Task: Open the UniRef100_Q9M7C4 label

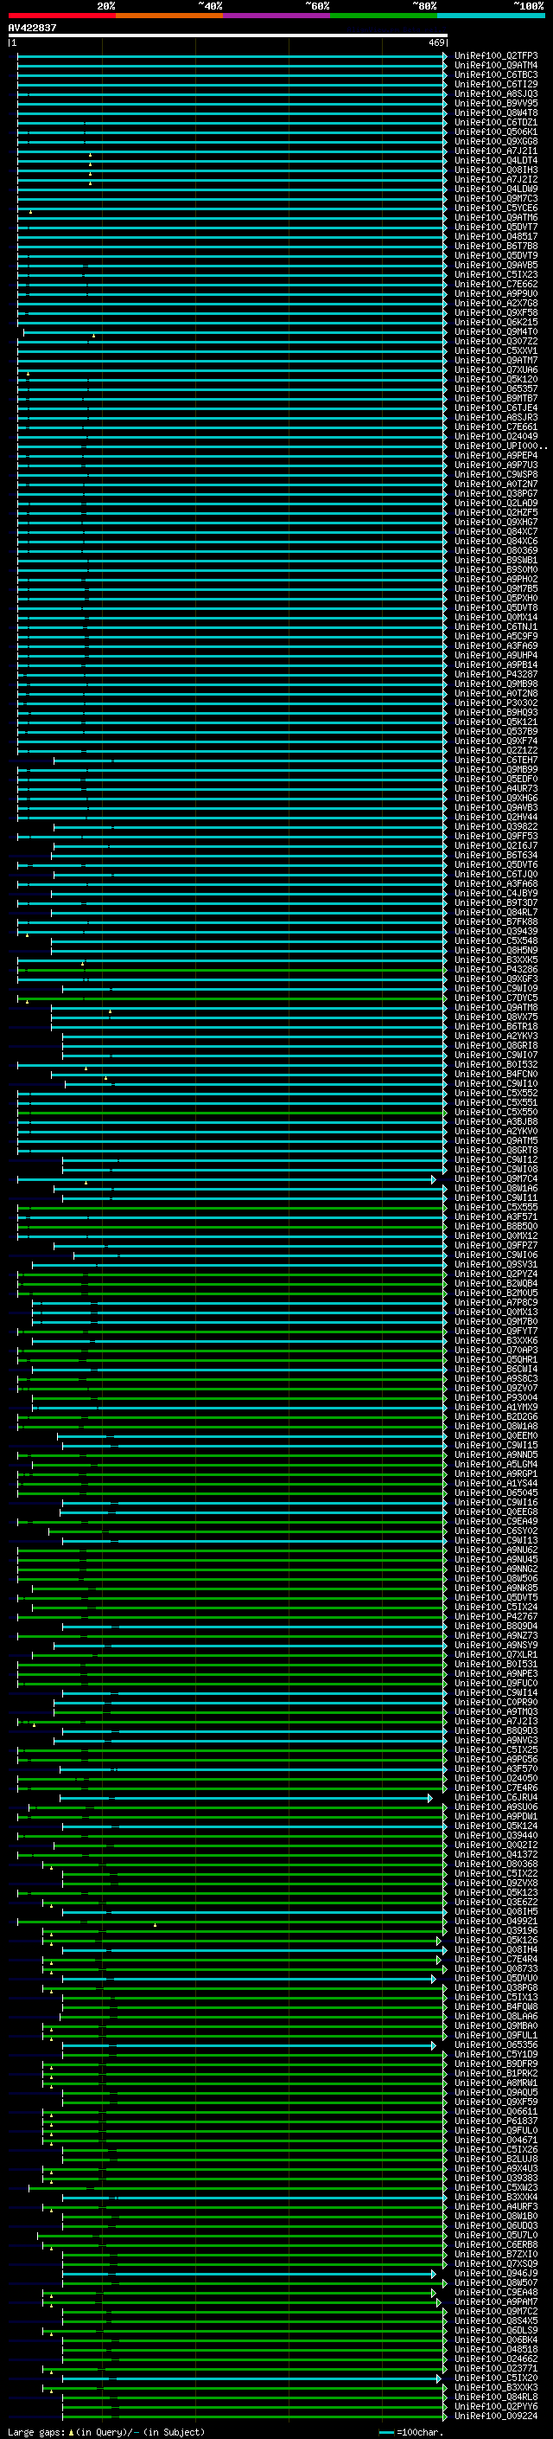Action: tap(496, 1178)
